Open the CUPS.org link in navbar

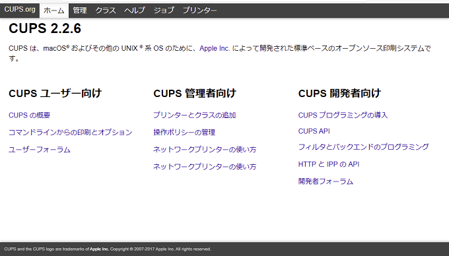pos(20,9)
